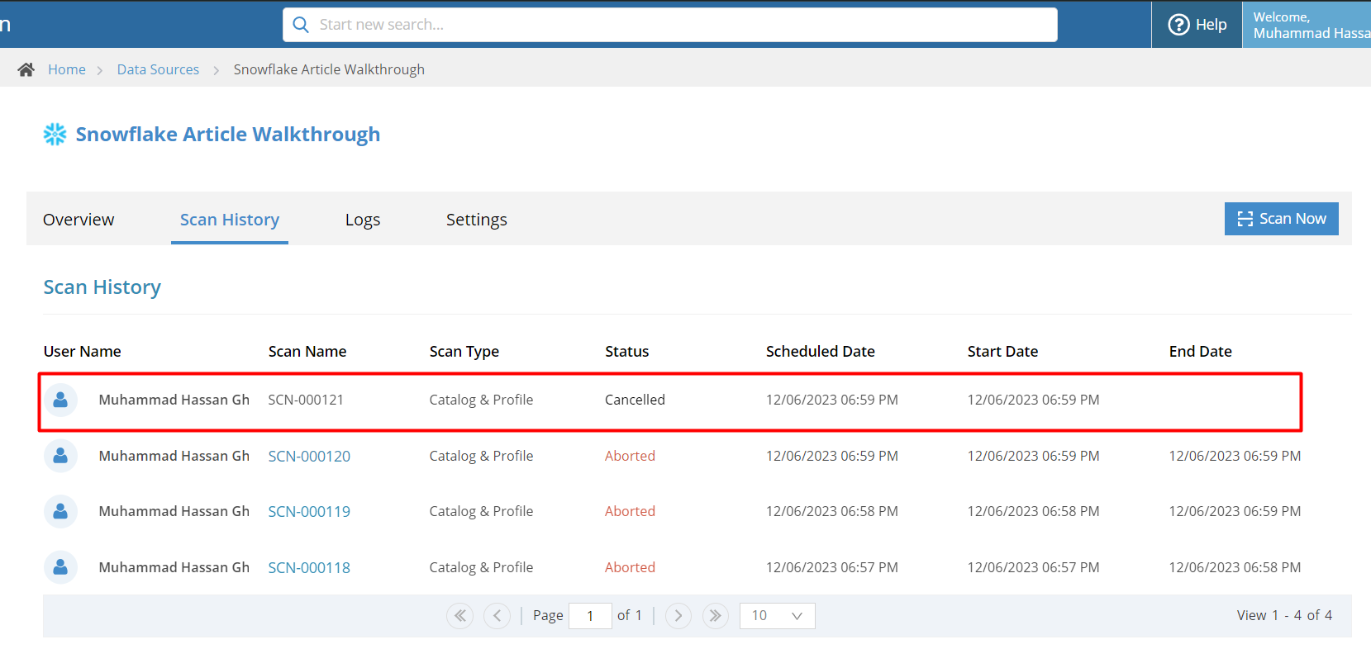The width and height of the screenshot is (1371, 649).
Task: Click scan name SCN-000121
Action: (306, 400)
